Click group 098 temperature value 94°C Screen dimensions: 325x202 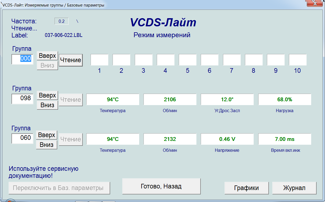point(113,100)
